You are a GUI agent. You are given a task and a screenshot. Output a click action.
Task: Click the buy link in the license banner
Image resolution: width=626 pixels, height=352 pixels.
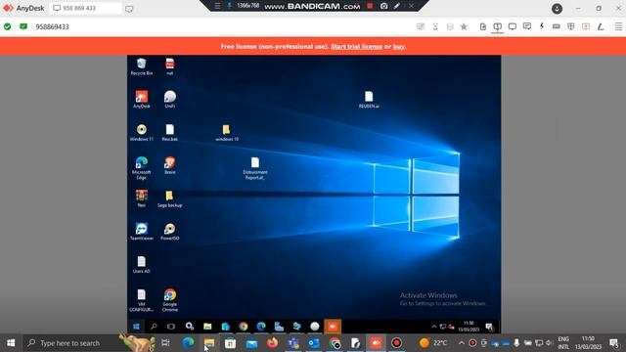pos(398,47)
